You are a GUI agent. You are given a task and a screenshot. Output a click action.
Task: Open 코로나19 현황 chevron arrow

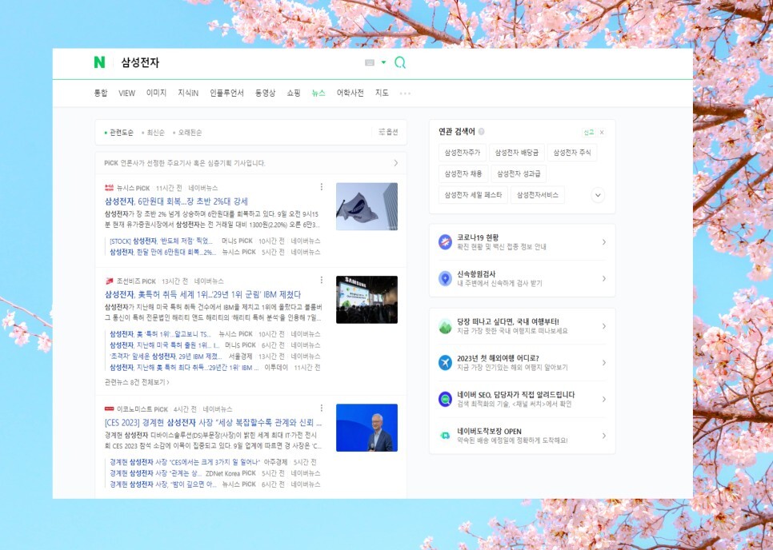(604, 241)
